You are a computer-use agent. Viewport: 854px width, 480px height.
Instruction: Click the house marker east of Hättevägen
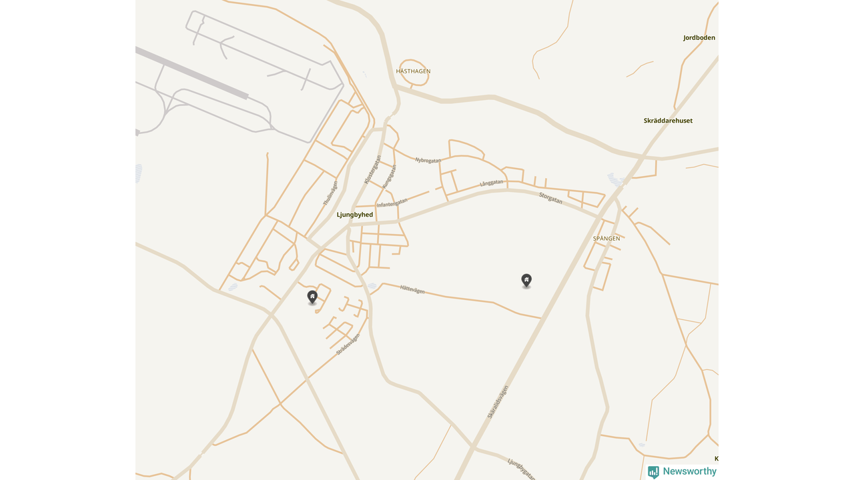526,281
